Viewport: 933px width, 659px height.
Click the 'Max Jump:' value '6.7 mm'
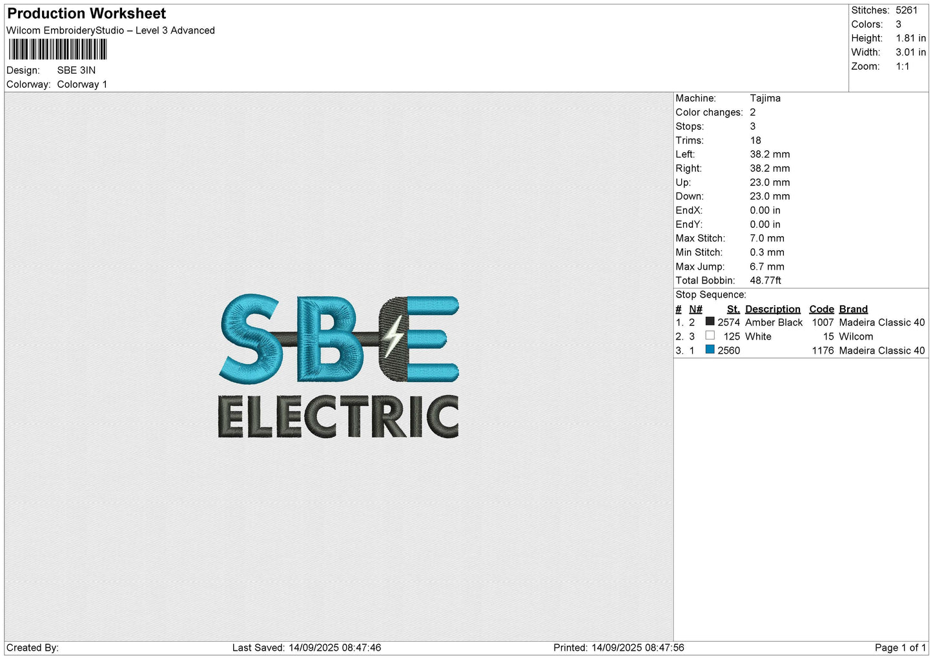click(767, 267)
